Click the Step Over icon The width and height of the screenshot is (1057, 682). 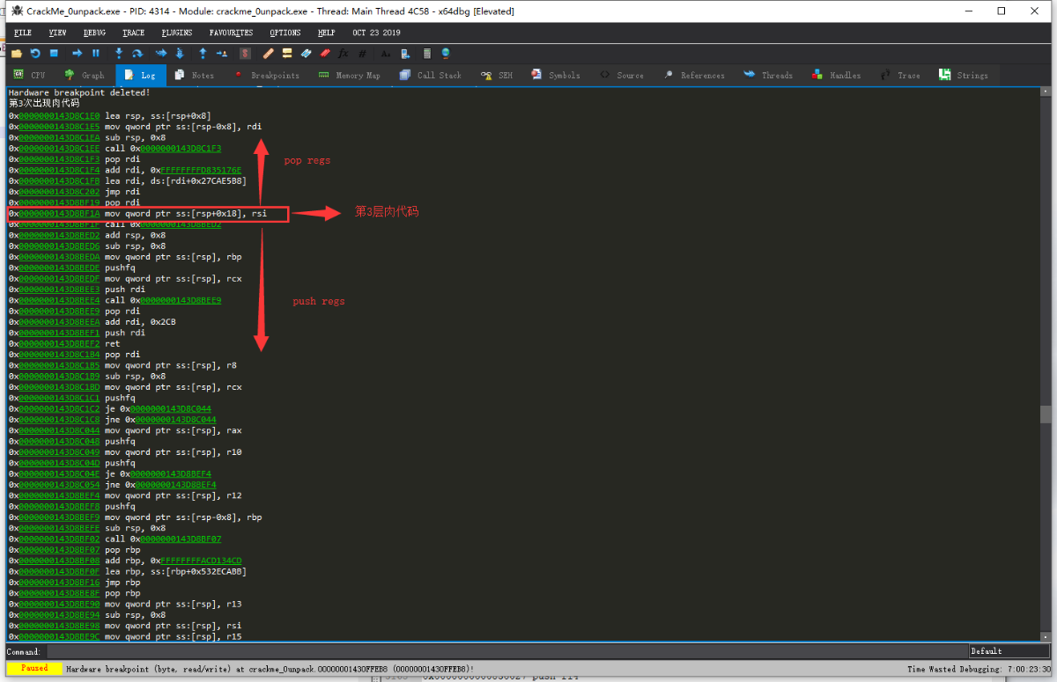pos(138,54)
